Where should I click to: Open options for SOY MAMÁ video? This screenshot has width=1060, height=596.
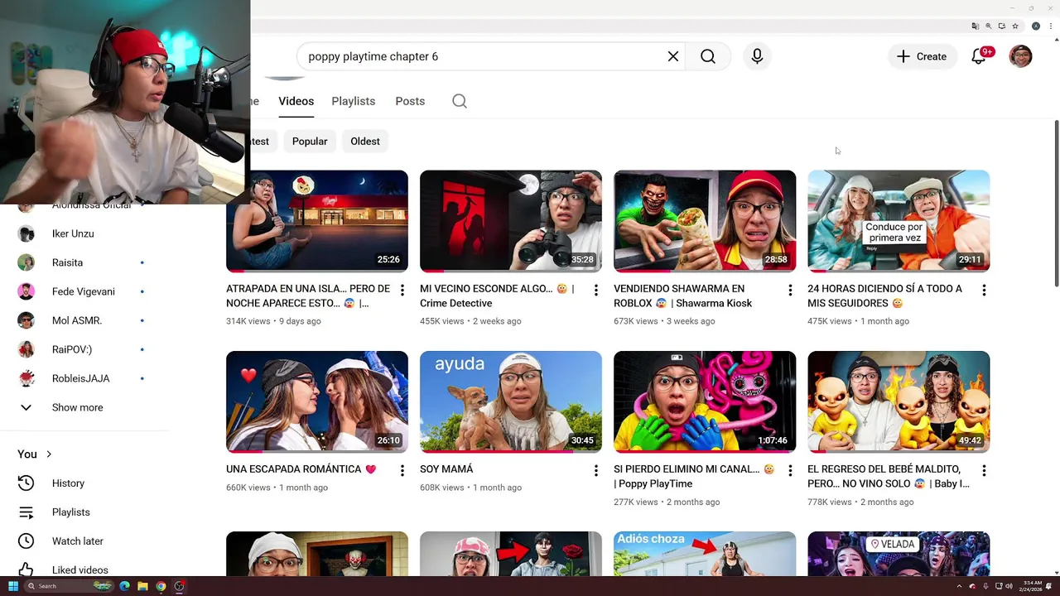[x=595, y=470]
